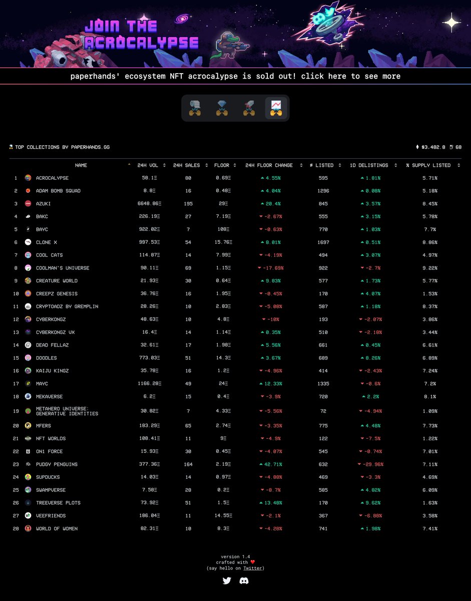Viewport: 471px width, 601px height.
Task: Open the paper hands toilet-roll tab
Action: tap(194, 108)
